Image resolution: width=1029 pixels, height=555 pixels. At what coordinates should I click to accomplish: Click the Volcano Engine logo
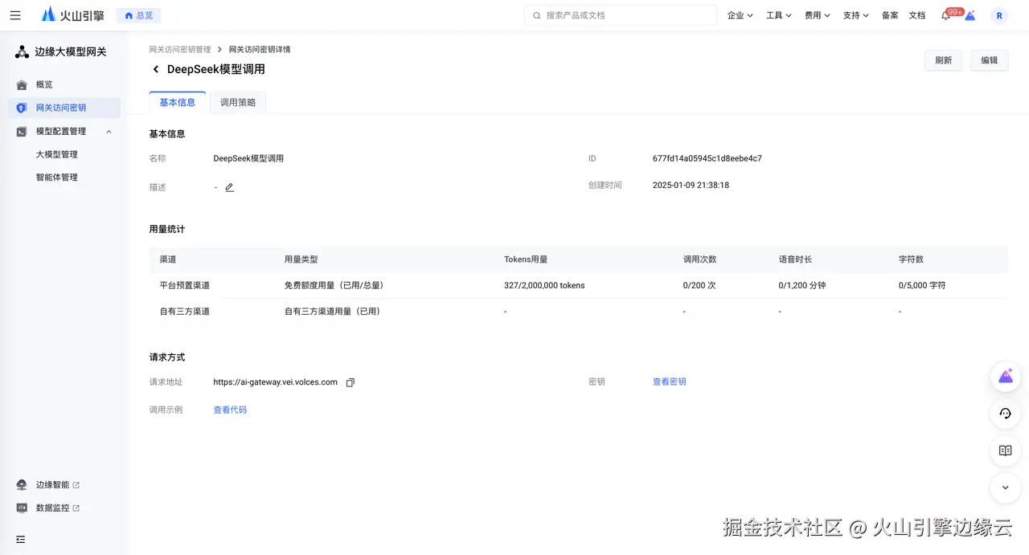pyautogui.click(x=73, y=15)
